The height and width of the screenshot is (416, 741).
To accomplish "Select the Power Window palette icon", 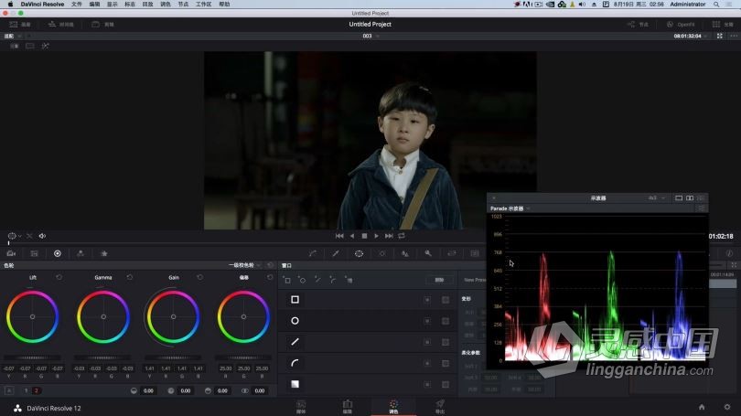I will (360, 253).
